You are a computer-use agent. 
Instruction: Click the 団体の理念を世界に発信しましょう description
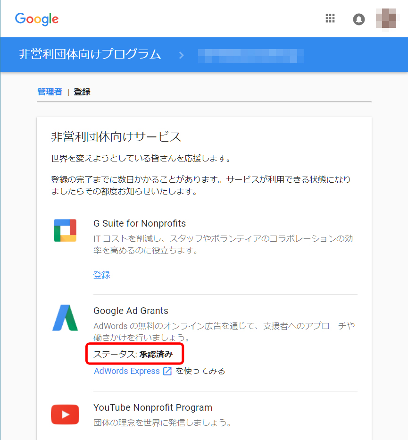click(162, 423)
